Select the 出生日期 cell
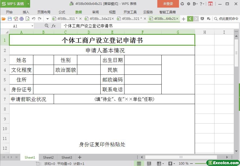Viewport: 240px width, 166px height. 113,60
